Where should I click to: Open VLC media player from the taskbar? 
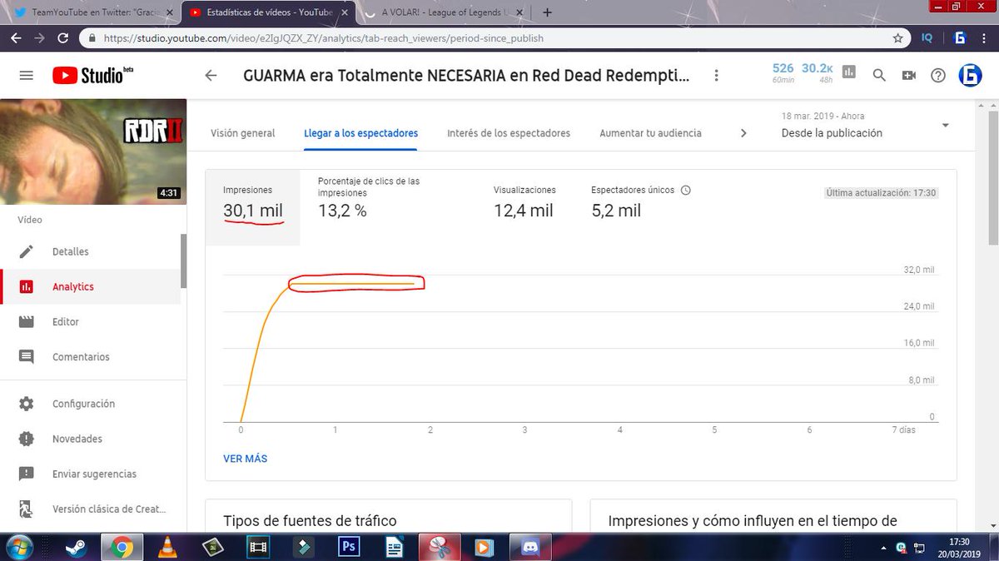pos(167,547)
